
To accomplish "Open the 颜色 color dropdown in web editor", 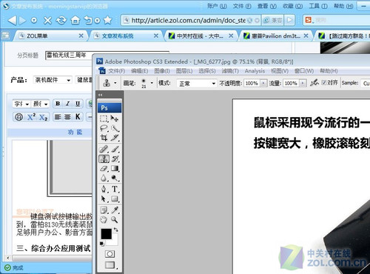I will [x=40, y=104].
